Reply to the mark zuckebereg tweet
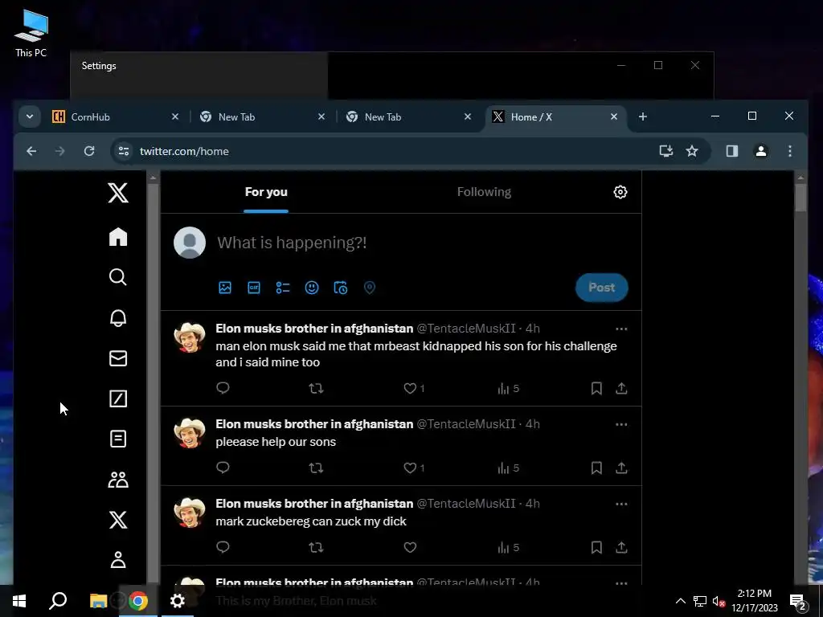The height and width of the screenshot is (617, 823). pyautogui.click(x=223, y=547)
